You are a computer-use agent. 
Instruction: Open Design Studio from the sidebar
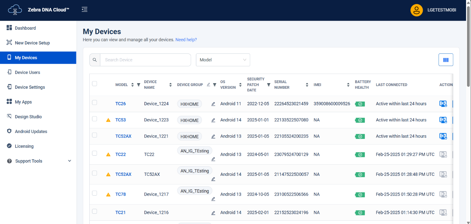pyautogui.click(x=28, y=117)
